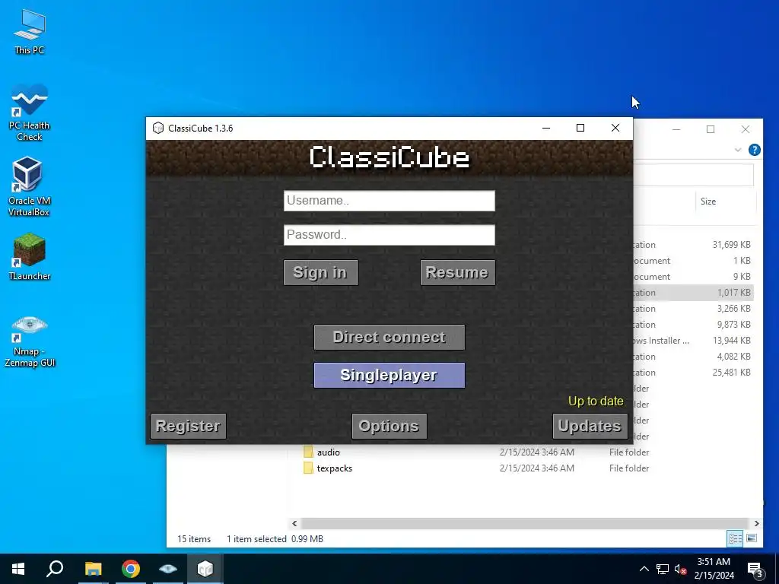
Task: Open File Explorer help icon
Action: pyautogui.click(x=754, y=150)
